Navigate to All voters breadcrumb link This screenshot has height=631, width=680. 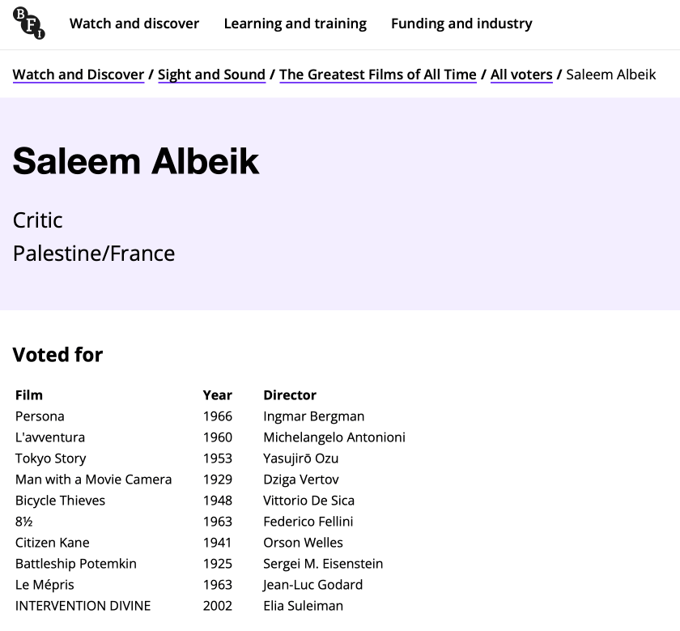[x=521, y=75]
